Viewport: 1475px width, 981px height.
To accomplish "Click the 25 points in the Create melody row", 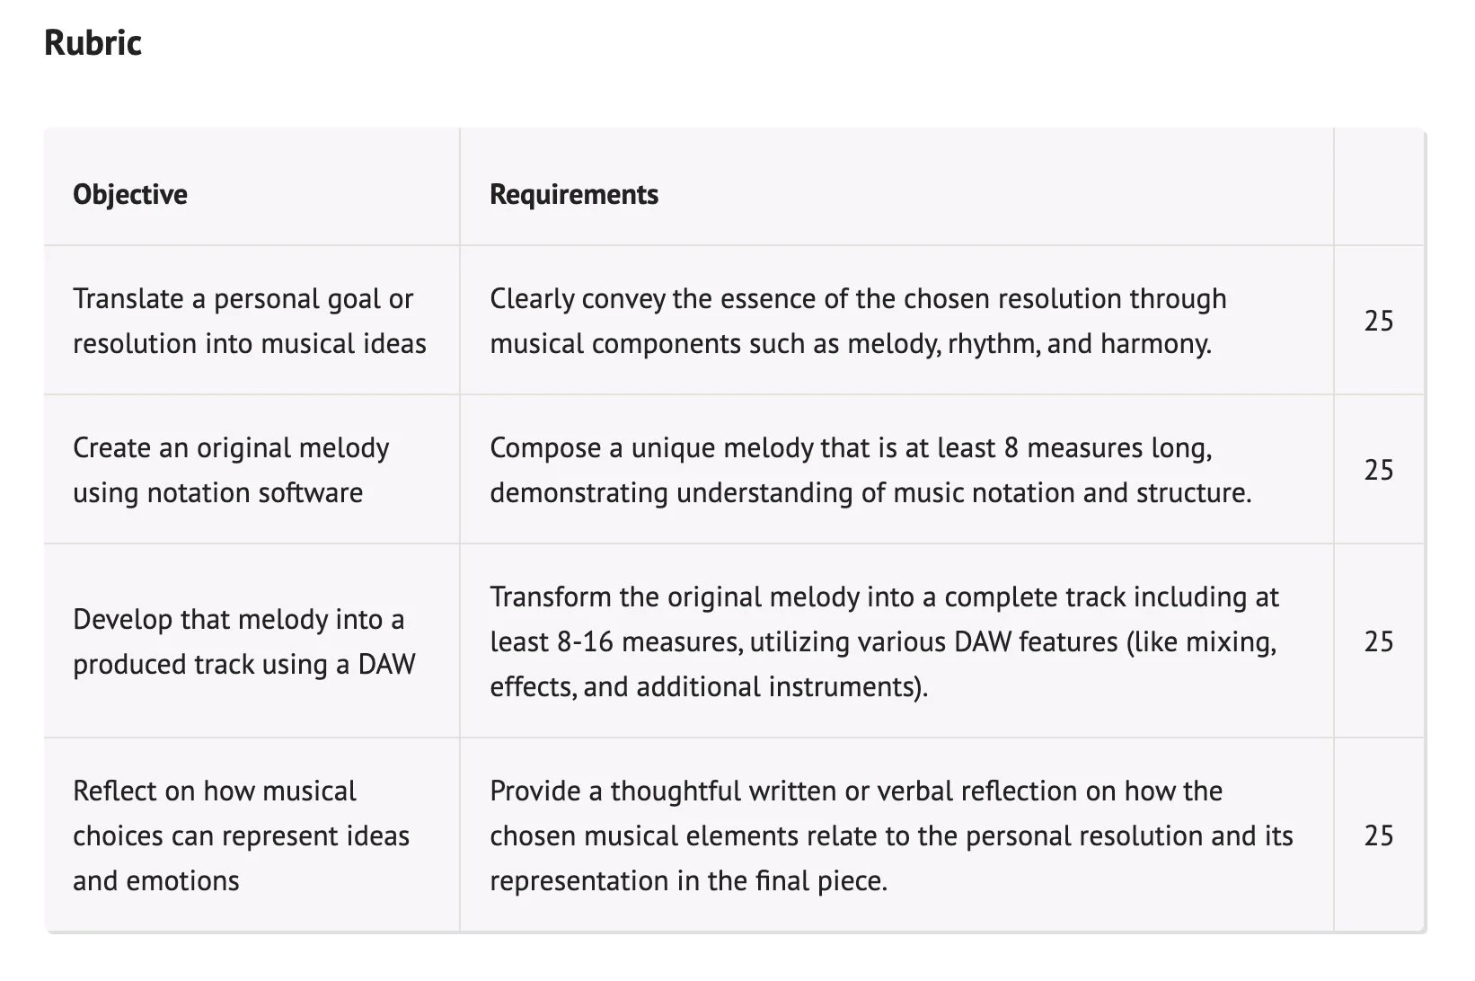I will coord(1378,470).
